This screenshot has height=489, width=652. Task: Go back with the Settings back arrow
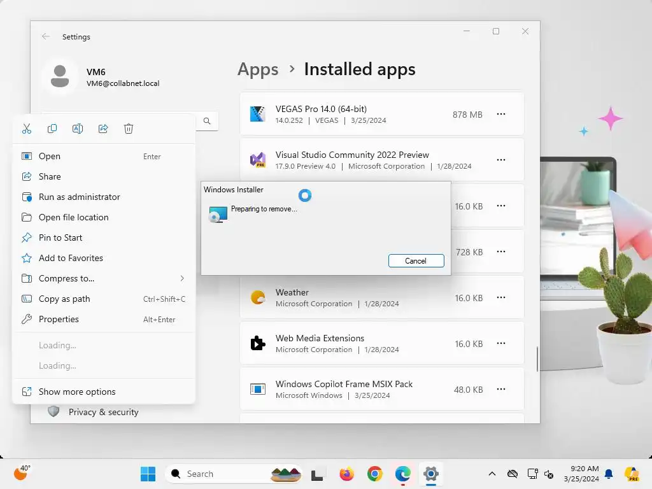[x=46, y=36]
